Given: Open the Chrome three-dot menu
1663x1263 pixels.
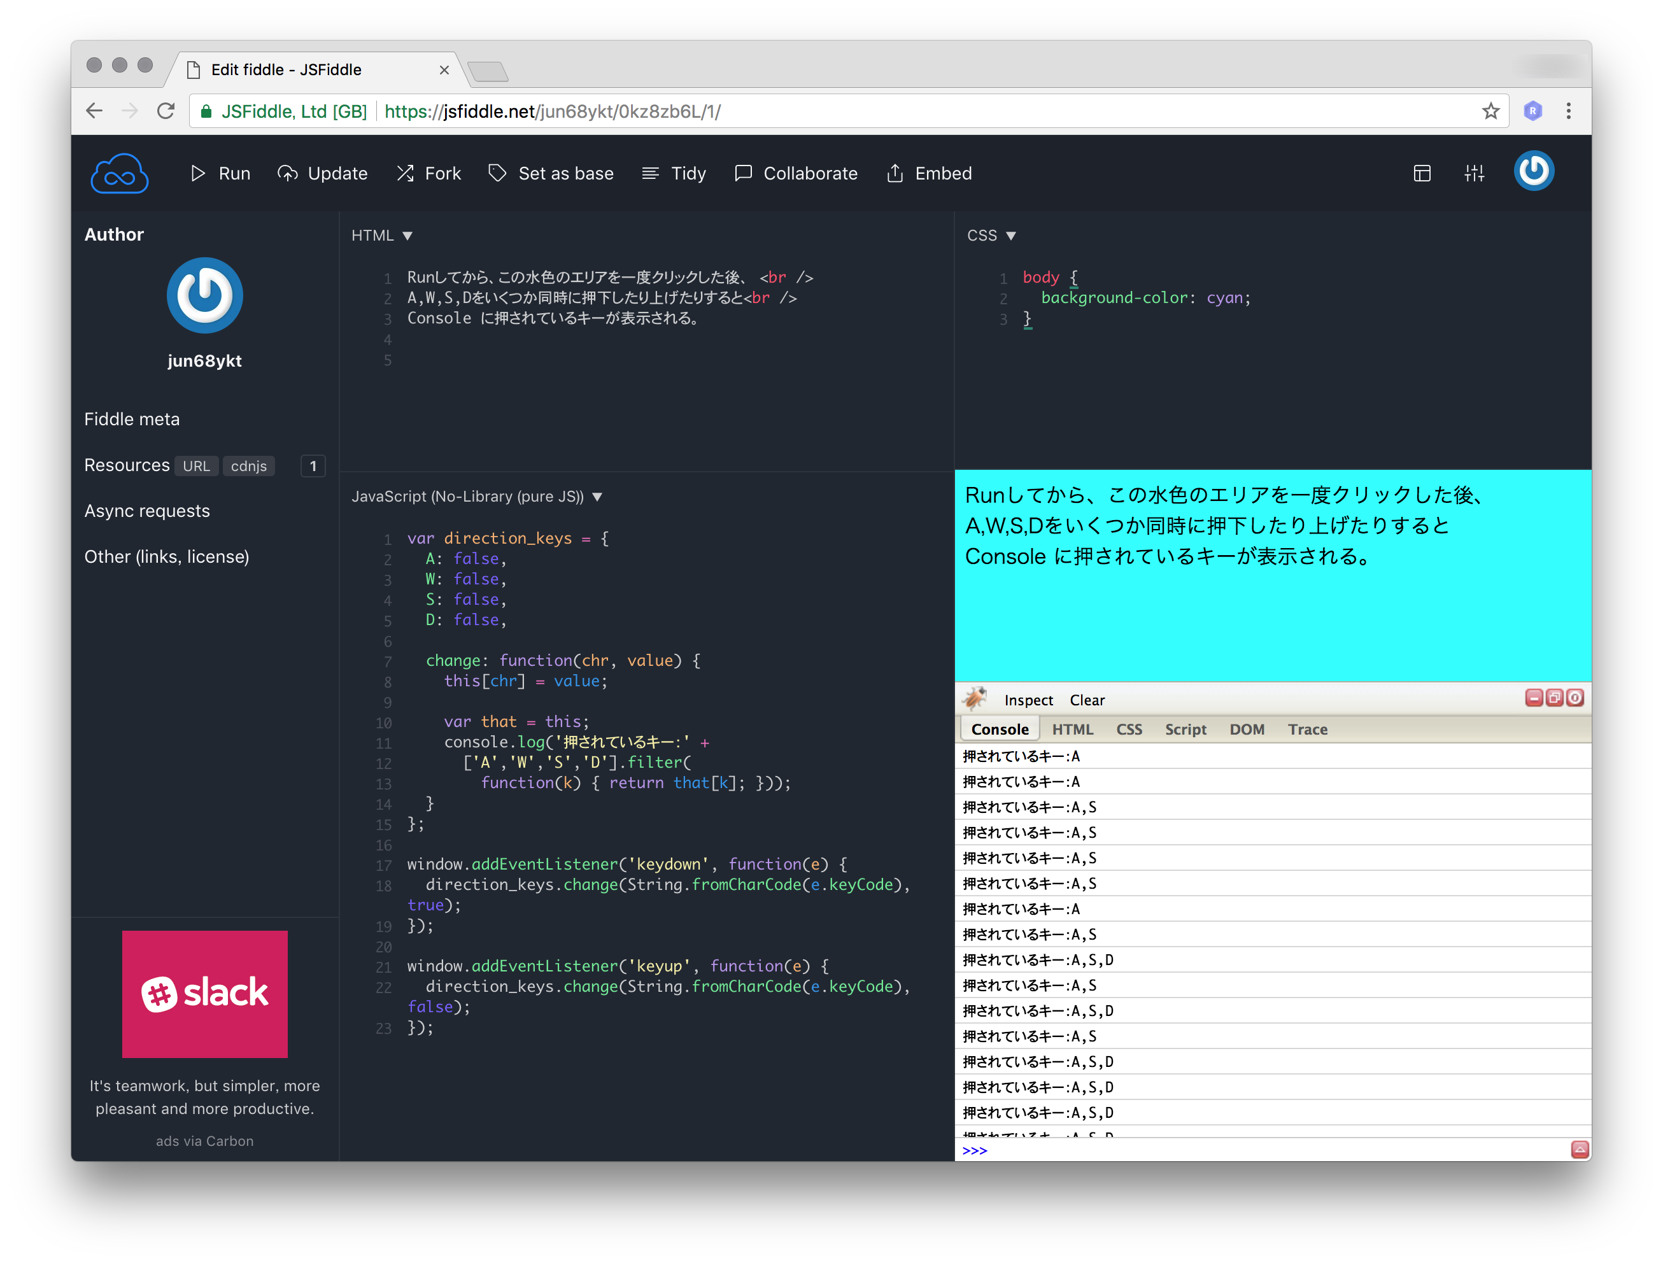Looking at the screenshot, I should pos(1568,111).
